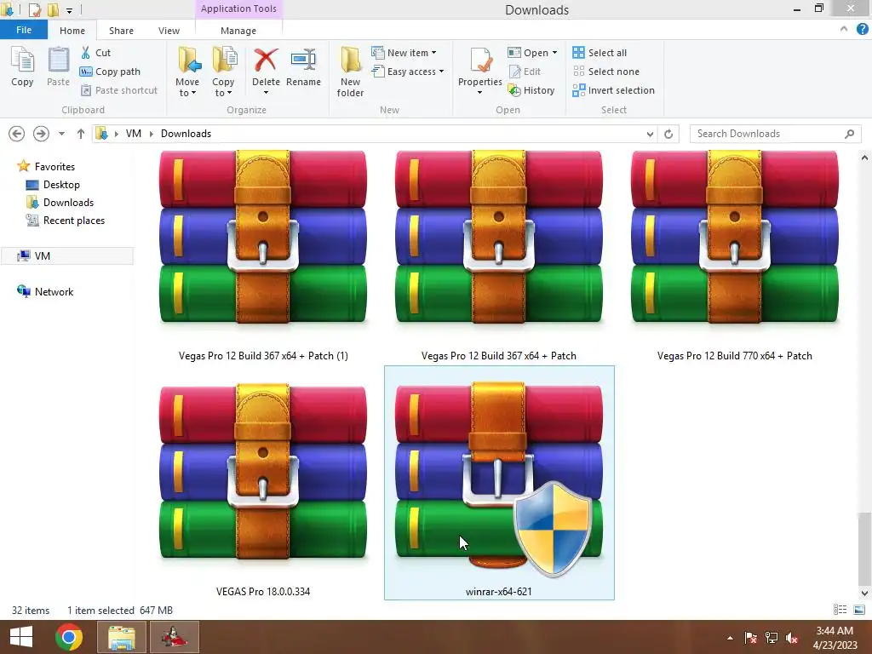
Task: Click Select none in the ribbon
Action: [605, 72]
